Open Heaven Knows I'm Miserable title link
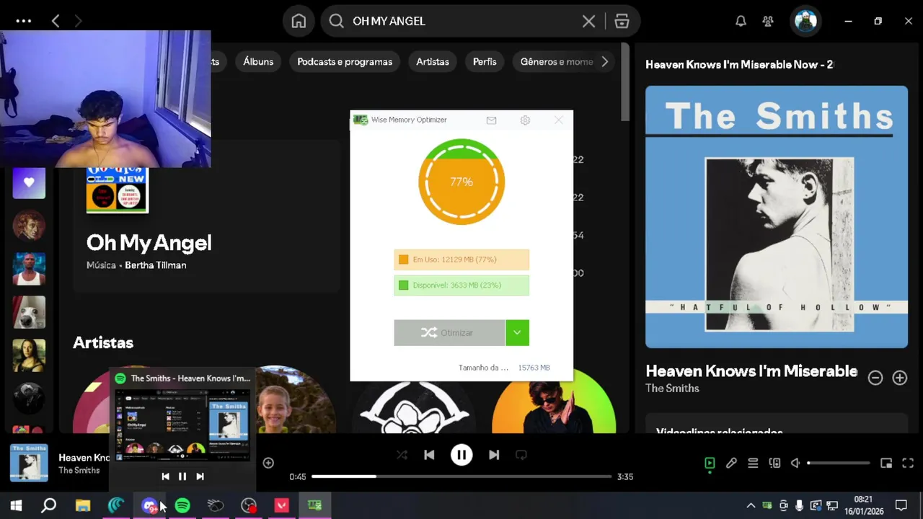The height and width of the screenshot is (519, 923). [x=751, y=371]
